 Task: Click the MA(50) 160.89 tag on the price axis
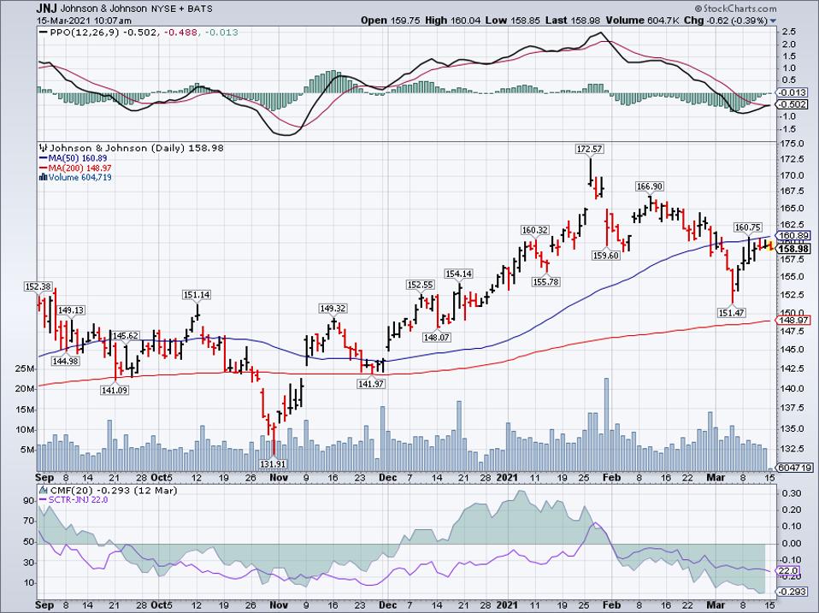(x=793, y=235)
